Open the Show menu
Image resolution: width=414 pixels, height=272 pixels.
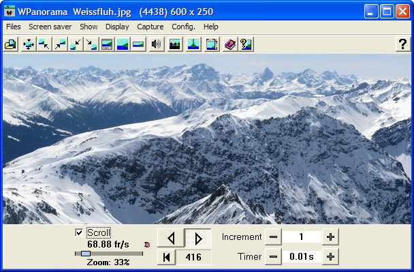click(89, 27)
